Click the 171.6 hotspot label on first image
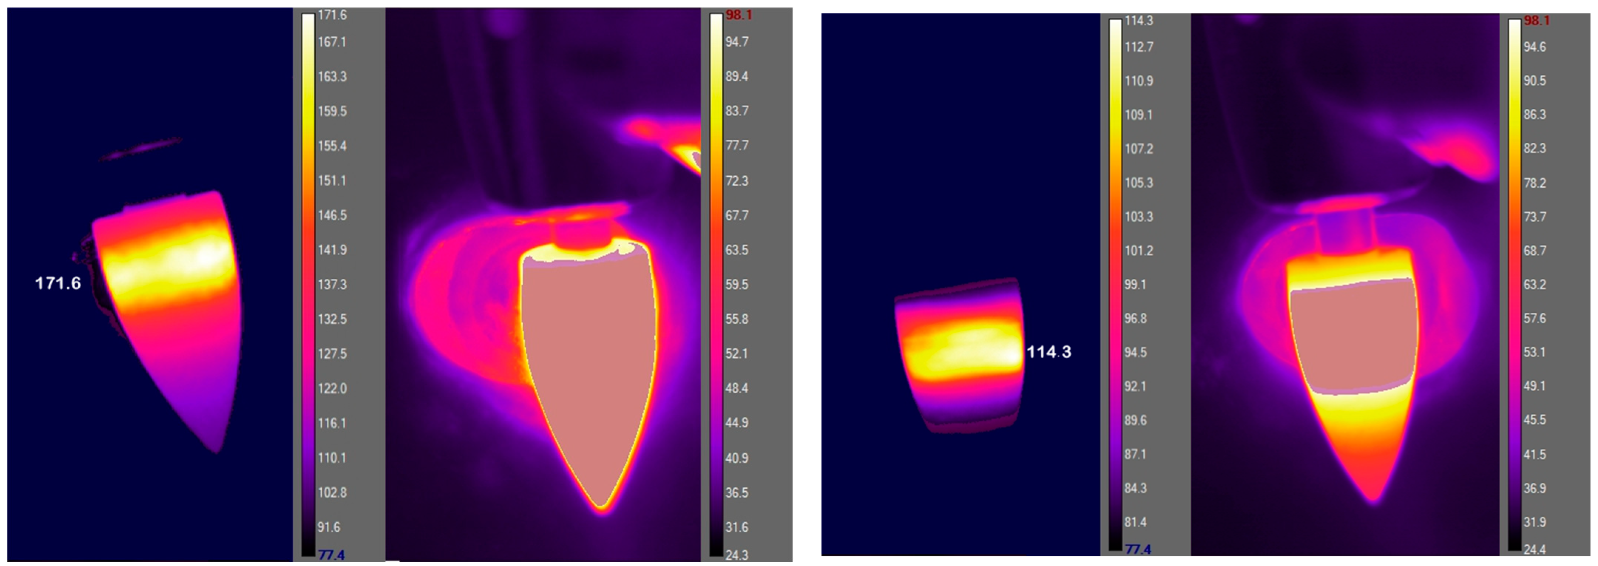The width and height of the screenshot is (1598, 566). pyautogui.click(x=58, y=284)
